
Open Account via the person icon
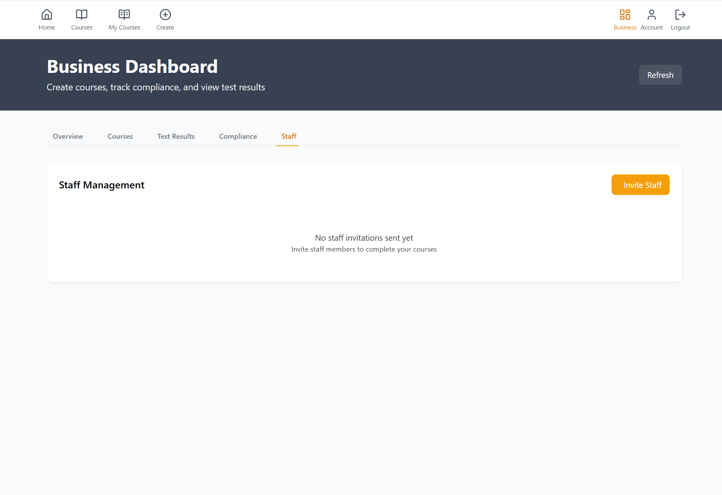coord(651,15)
